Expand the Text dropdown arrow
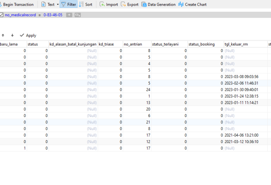Screen dimensions: 271x185 point(58,5)
